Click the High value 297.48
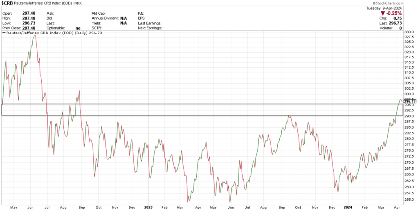The height and width of the screenshot is (211, 418). tap(29, 18)
